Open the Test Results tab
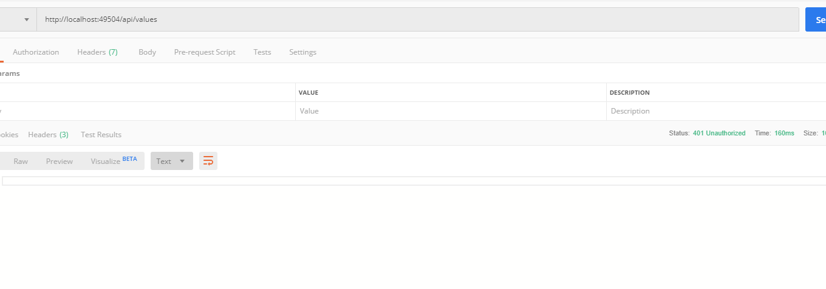Screen dimensions: 826x289 [x=101, y=135]
